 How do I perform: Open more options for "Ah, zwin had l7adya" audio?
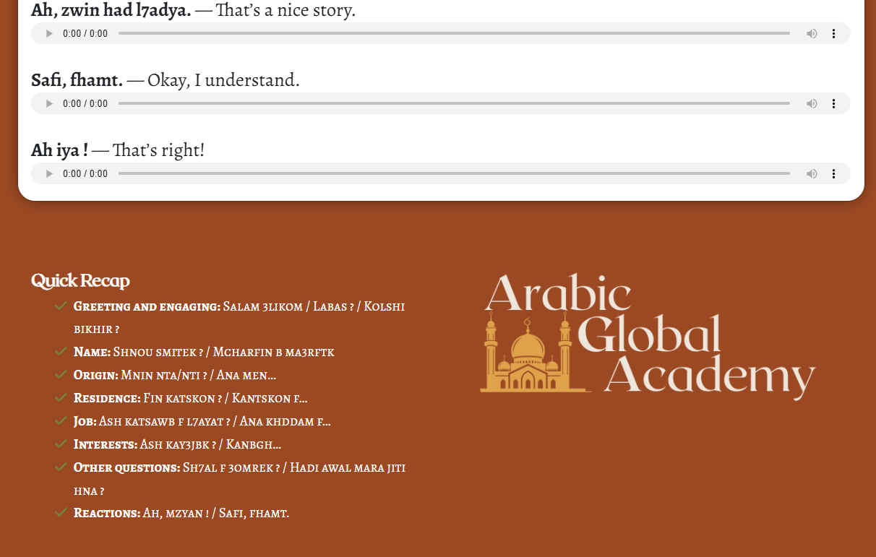coord(833,34)
